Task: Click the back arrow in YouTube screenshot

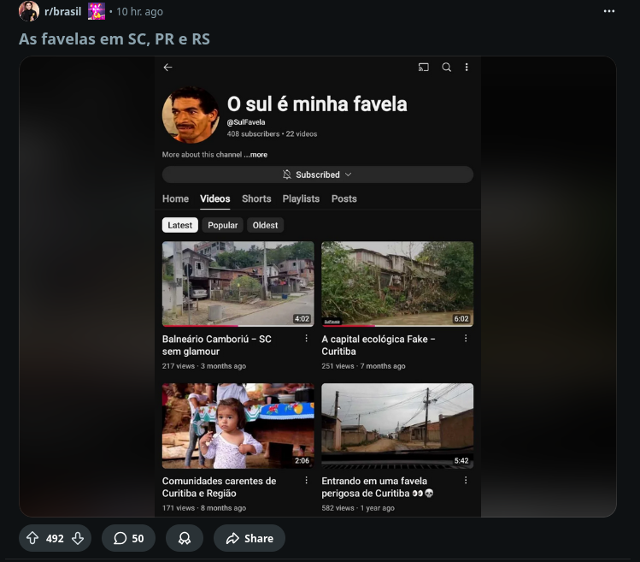Action: tap(167, 68)
